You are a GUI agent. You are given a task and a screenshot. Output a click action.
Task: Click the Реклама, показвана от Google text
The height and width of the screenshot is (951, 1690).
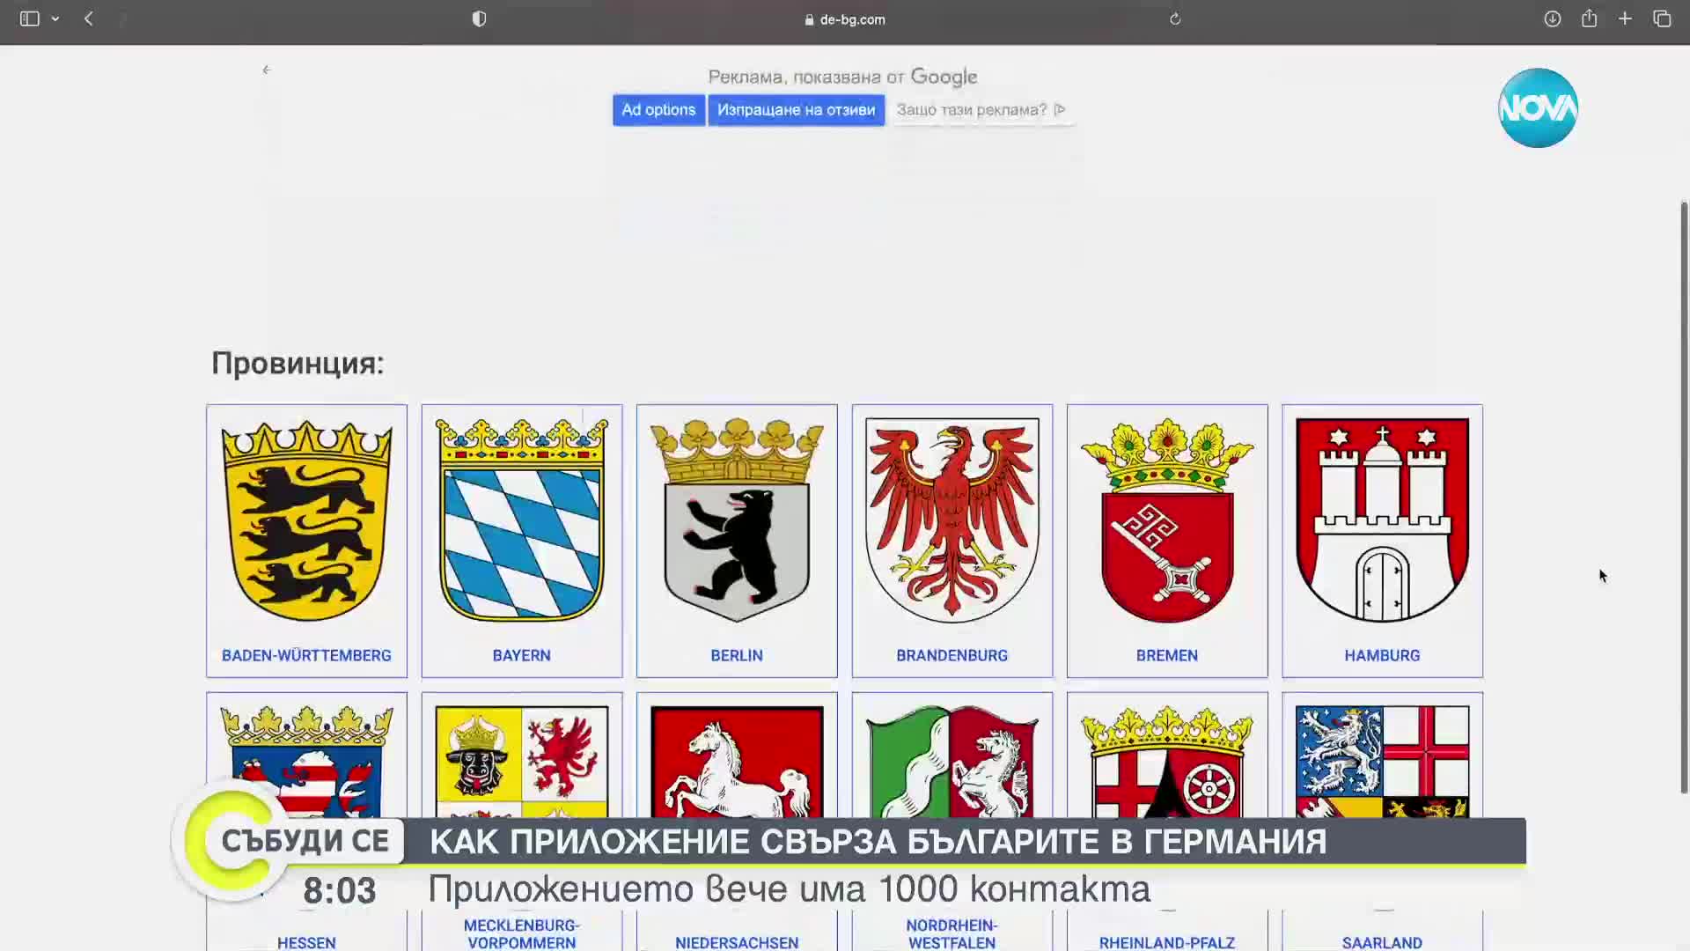coord(842,77)
